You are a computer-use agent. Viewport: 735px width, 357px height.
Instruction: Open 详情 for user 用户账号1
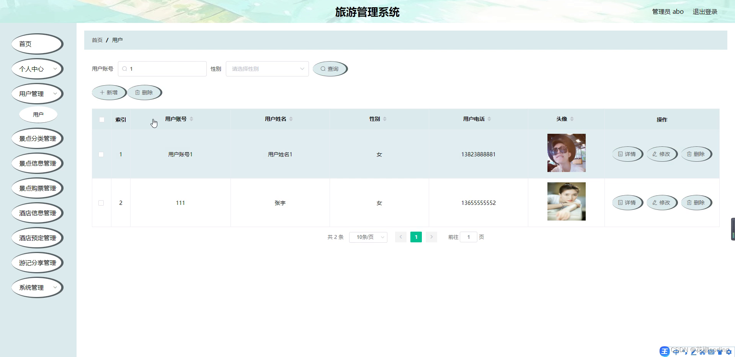click(x=627, y=154)
